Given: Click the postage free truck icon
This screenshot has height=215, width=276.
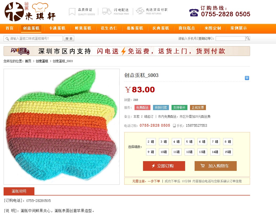Looking at the screenshot, I should 107,11.
